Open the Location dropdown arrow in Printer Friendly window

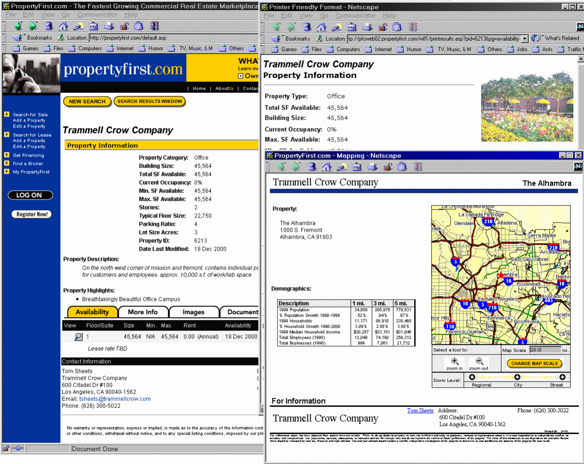click(x=525, y=39)
